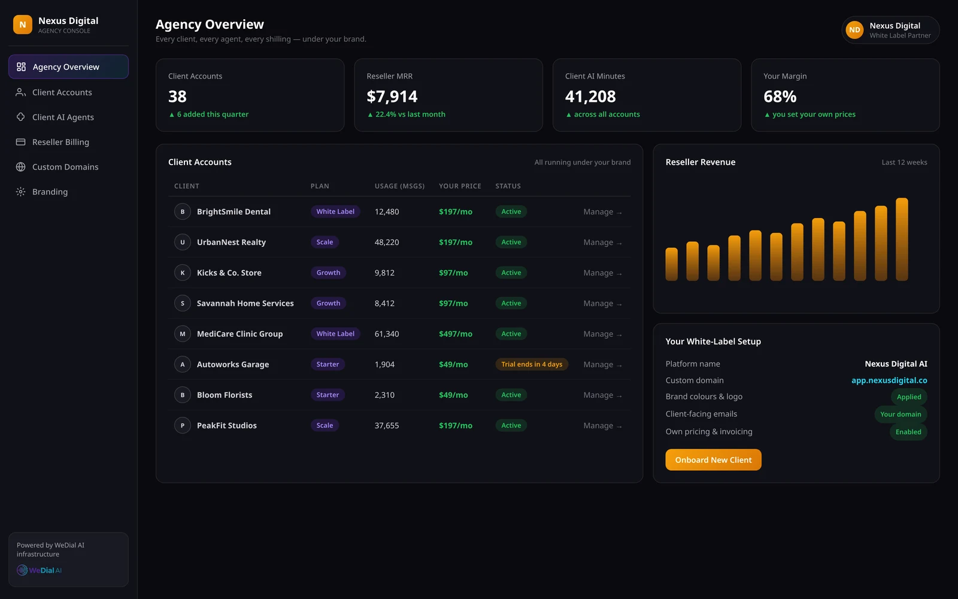Click the Agency Overview grid icon
The height and width of the screenshot is (599, 958).
(21, 66)
